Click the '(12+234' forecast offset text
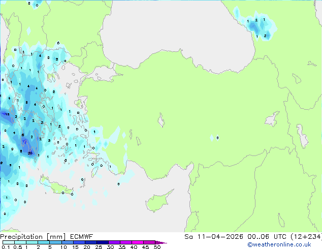The width and height of the screenshot is (322, 249). (x=306, y=237)
